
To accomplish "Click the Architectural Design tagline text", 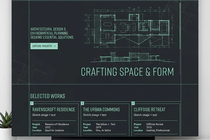I will click(52, 33).
